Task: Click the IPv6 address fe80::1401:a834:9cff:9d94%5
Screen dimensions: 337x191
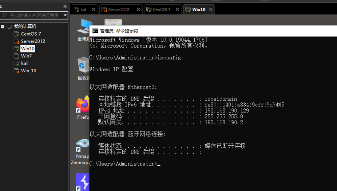Action: click(244, 105)
